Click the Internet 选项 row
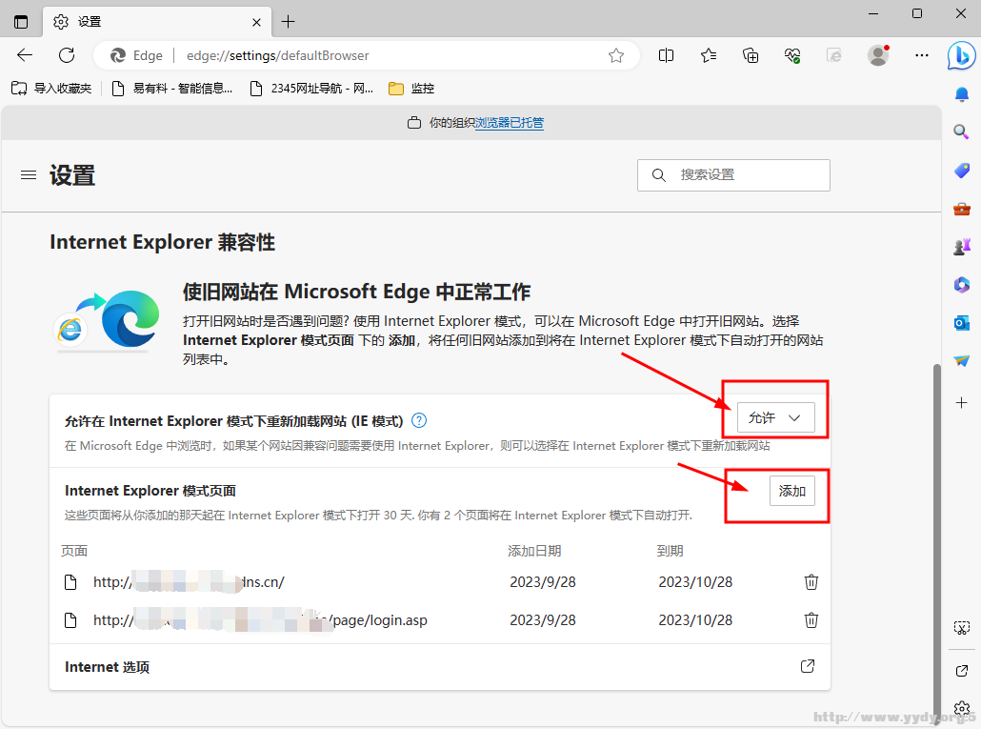This screenshot has height=729, width=981. coord(440,667)
